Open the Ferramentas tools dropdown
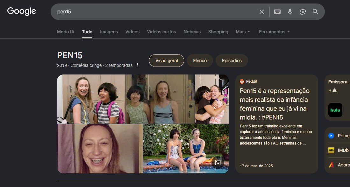The width and height of the screenshot is (350, 187). click(274, 32)
